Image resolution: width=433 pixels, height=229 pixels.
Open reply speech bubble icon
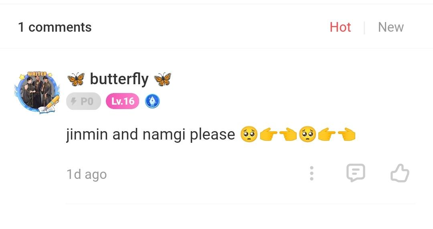click(x=355, y=173)
